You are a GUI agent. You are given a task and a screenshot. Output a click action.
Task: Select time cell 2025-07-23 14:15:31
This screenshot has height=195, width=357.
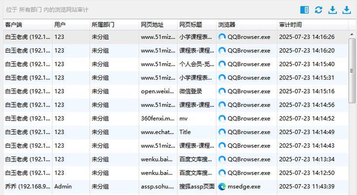(x=307, y=78)
